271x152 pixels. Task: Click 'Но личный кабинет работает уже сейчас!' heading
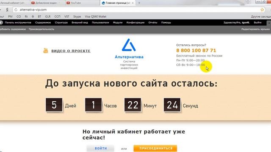(134, 135)
